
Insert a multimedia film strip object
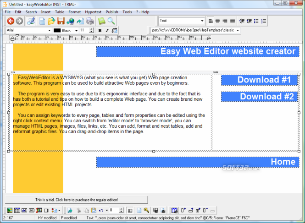[x=39, y=210]
